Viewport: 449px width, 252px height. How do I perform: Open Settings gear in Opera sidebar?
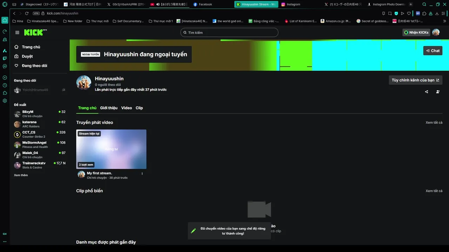(x=5, y=101)
